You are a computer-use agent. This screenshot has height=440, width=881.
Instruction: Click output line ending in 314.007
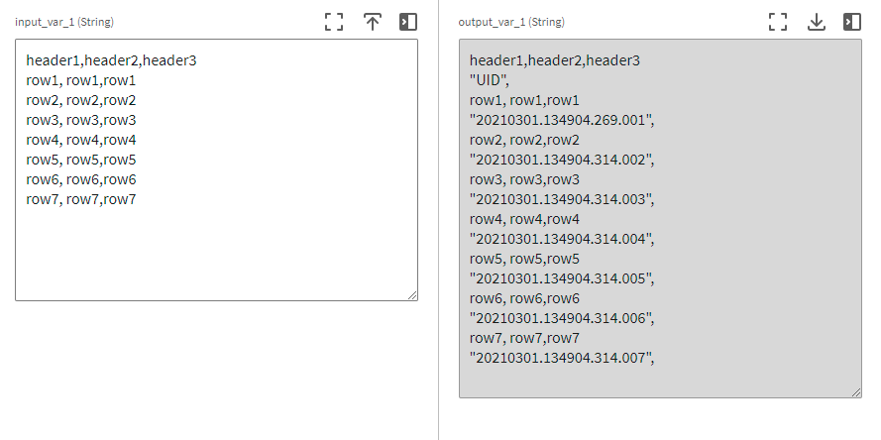pos(563,358)
